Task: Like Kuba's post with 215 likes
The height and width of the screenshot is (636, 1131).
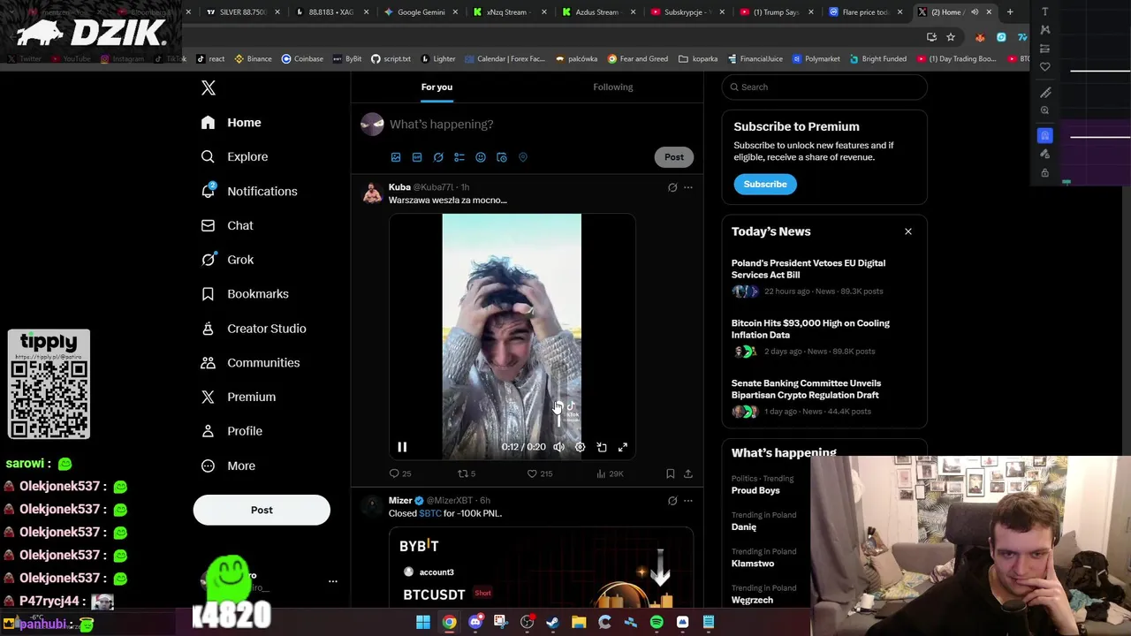Action: [x=540, y=473]
